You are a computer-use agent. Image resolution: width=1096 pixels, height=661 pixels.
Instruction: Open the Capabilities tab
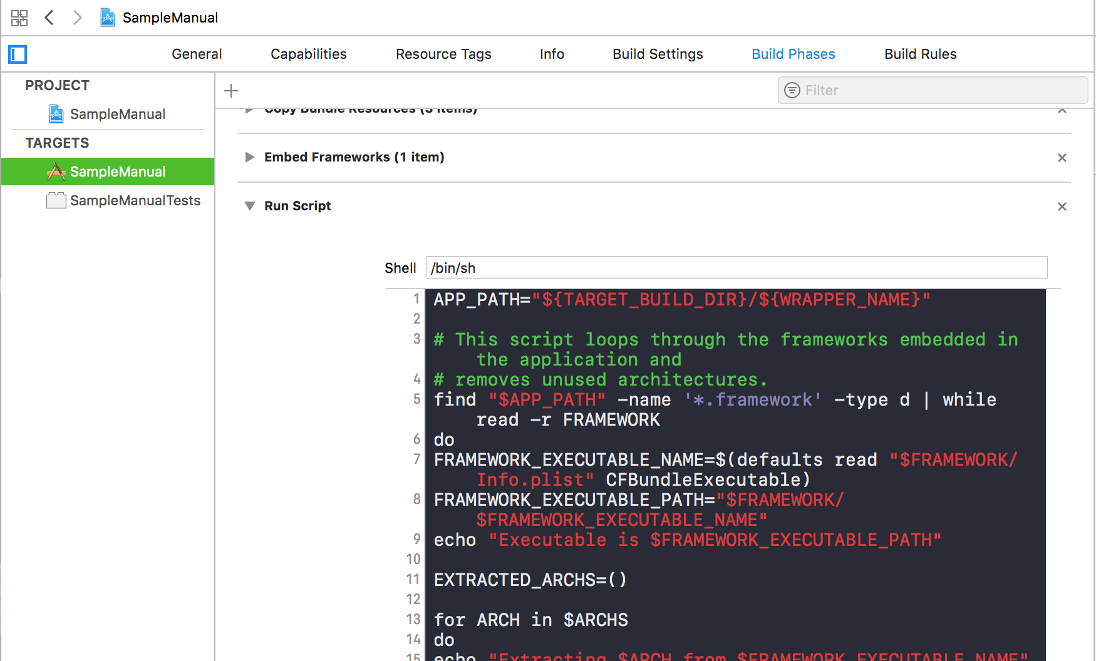(308, 54)
